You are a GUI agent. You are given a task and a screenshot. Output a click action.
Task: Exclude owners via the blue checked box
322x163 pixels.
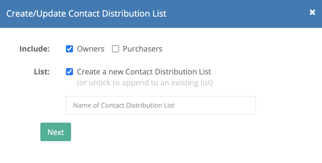coord(69,49)
